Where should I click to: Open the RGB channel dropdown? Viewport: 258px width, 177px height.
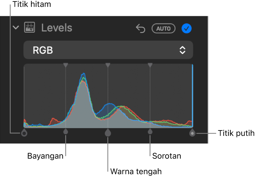[108, 50]
